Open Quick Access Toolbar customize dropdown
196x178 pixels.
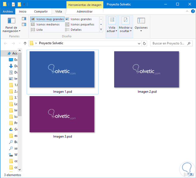[x=24, y=5]
